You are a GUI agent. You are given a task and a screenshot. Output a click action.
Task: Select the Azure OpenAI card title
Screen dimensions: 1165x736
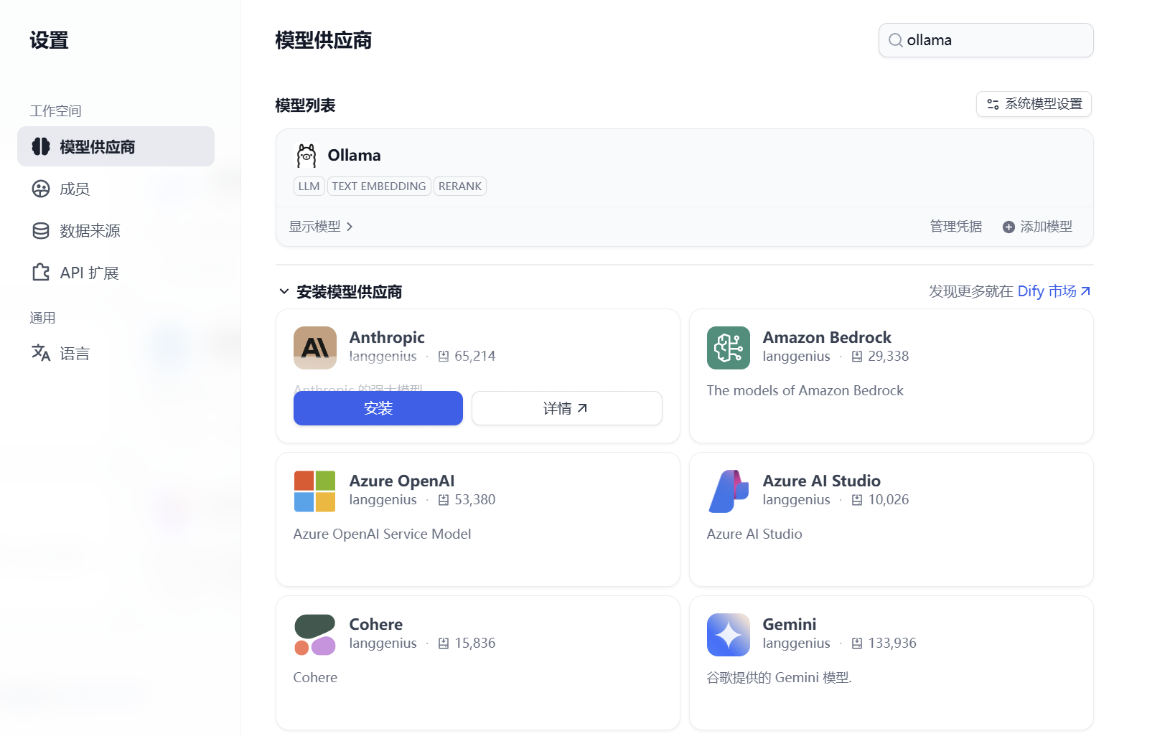(402, 481)
